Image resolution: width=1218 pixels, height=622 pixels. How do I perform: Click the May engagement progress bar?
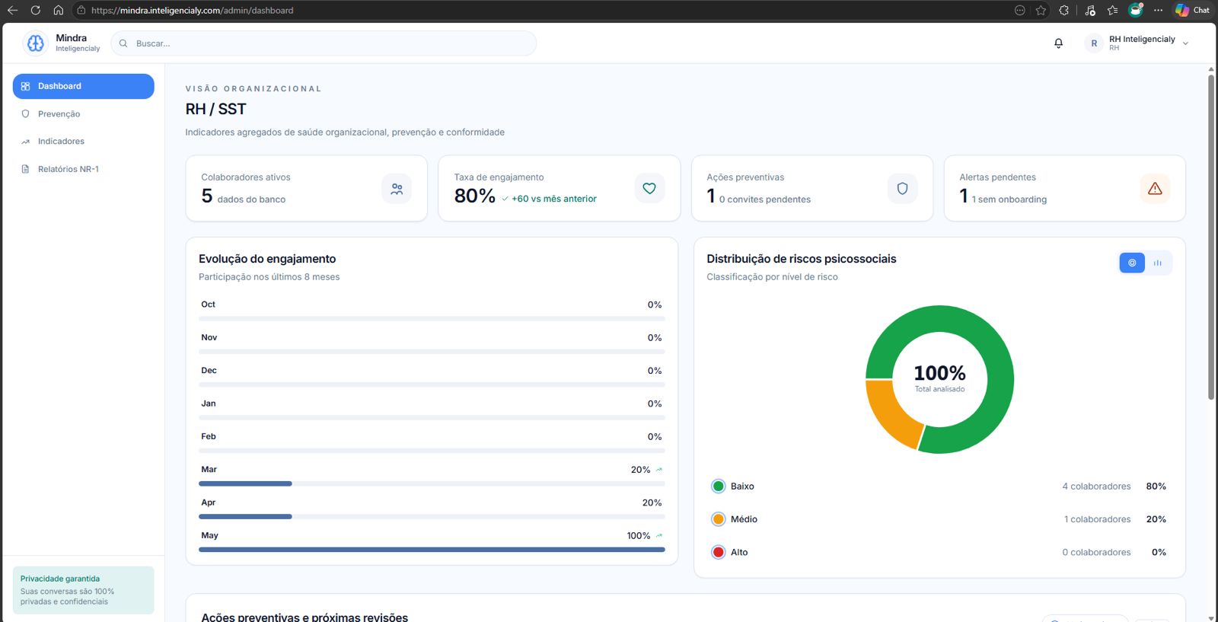click(432, 550)
